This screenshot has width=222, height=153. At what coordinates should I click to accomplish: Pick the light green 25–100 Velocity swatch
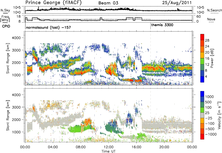click(x=202, y=110)
